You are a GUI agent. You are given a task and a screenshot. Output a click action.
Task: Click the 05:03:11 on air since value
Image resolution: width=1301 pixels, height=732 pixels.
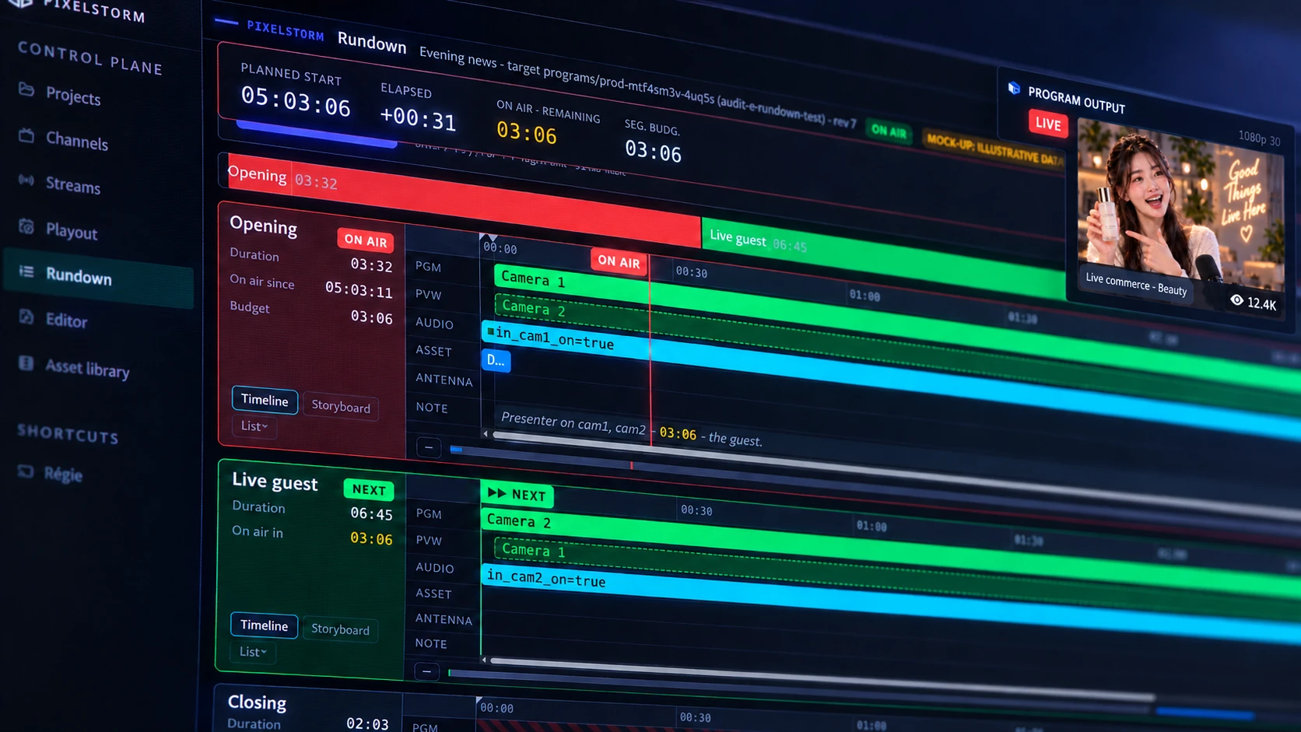pos(359,289)
